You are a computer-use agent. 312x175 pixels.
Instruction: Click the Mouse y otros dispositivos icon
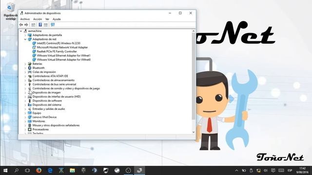tap(30, 125)
